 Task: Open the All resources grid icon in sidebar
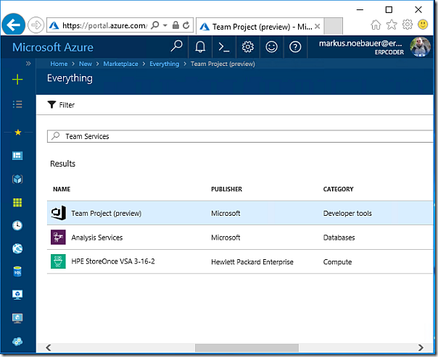click(x=18, y=203)
